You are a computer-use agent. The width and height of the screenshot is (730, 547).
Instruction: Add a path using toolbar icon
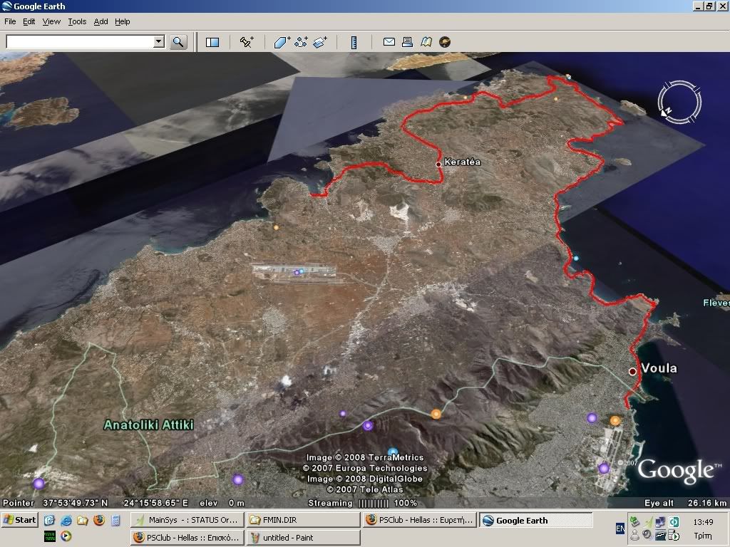302,42
